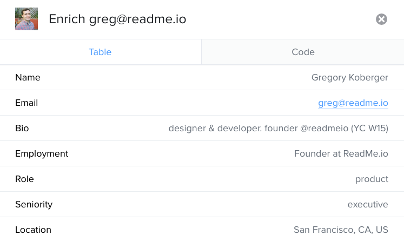This screenshot has width=404, height=242.
Task: Click the Email row label
Action: pyautogui.click(x=27, y=103)
